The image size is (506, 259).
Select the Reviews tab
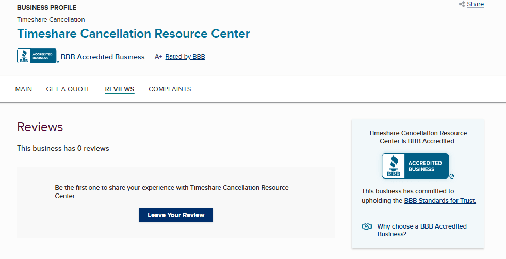click(120, 89)
